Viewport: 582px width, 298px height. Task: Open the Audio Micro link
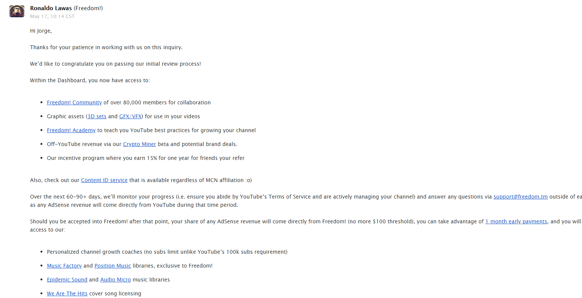(115, 280)
